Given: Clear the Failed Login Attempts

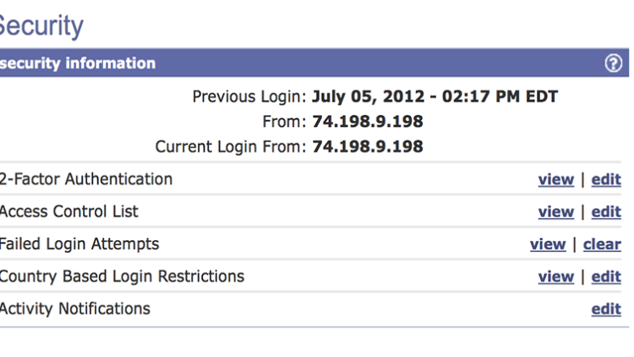Looking at the screenshot, I should click(x=602, y=244).
